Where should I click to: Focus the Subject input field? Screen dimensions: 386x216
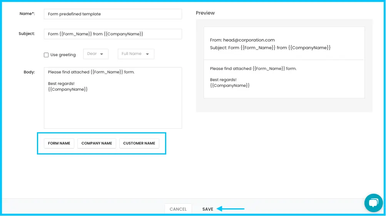coord(113,34)
